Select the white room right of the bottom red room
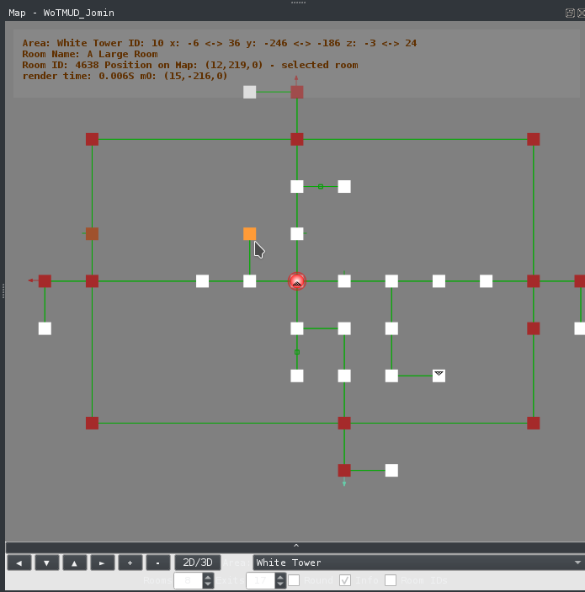 (x=391, y=471)
